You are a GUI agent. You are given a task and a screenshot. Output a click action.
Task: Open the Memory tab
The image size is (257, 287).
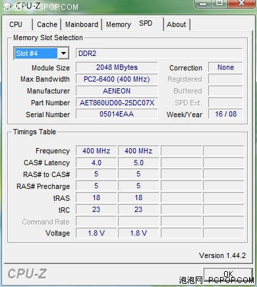[x=119, y=24]
